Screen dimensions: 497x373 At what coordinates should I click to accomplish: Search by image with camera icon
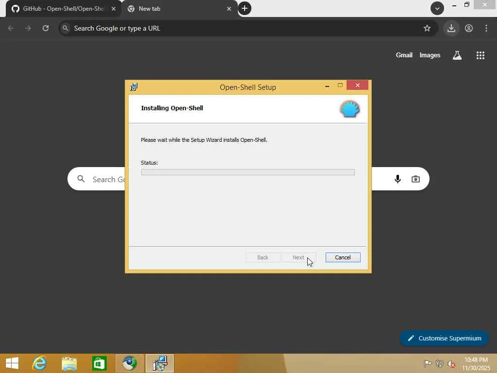[x=415, y=179]
